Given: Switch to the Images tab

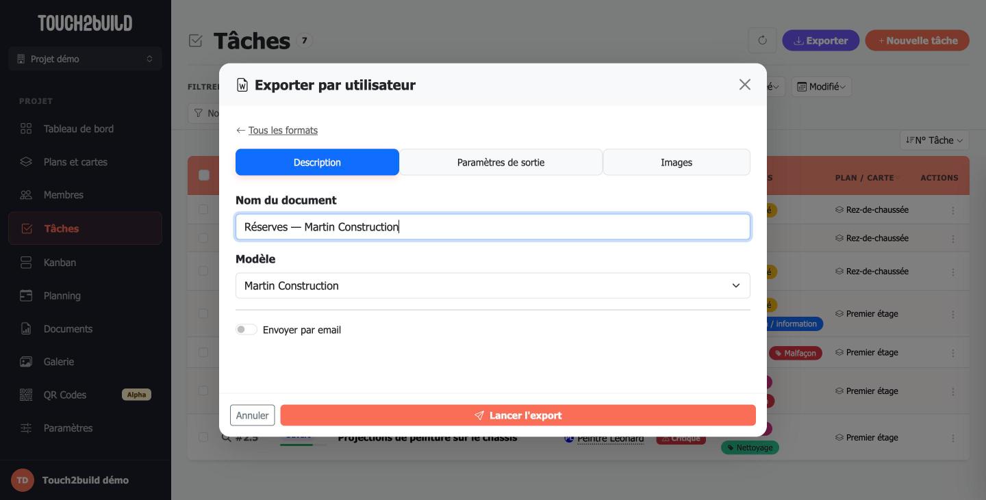Looking at the screenshot, I should (x=677, y=162).
